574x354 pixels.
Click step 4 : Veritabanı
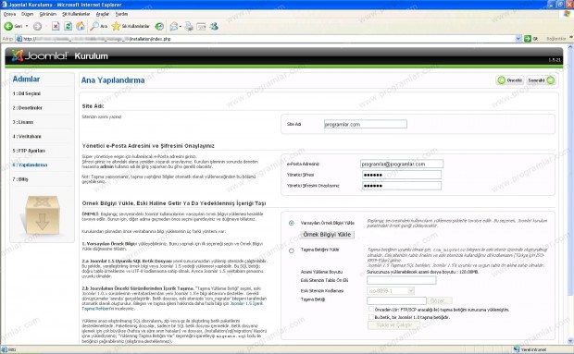click(x=27, y=136)
